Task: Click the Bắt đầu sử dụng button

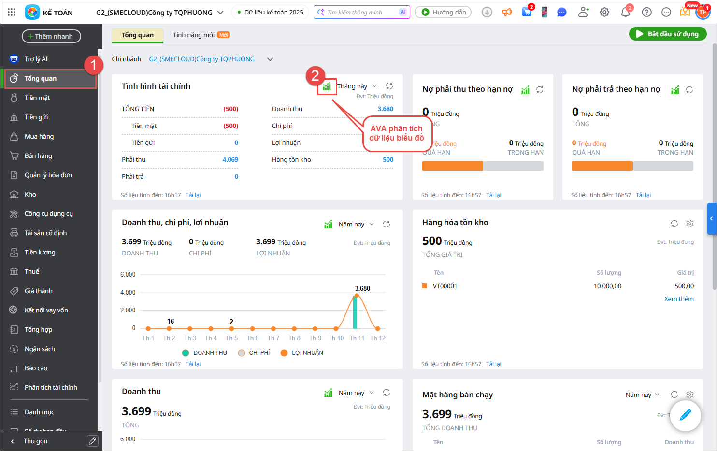Action: tap(667, 34)
